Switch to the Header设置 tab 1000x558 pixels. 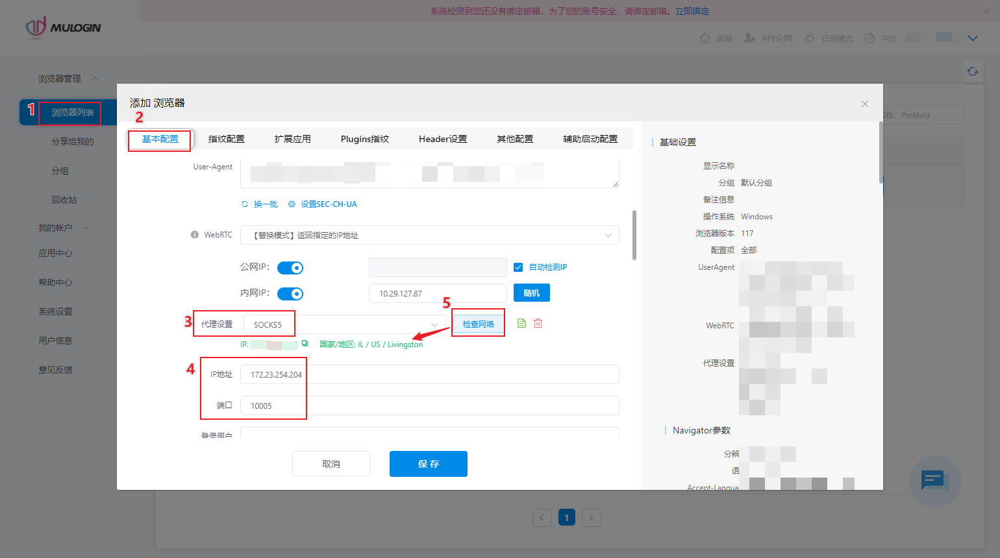[442, 139]
